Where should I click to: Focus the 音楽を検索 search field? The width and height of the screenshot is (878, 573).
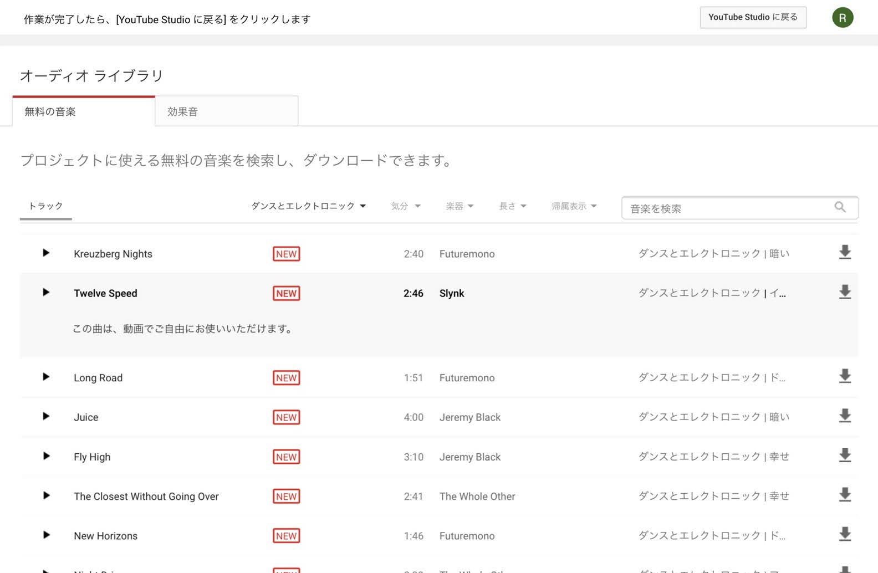coord(726,208)
